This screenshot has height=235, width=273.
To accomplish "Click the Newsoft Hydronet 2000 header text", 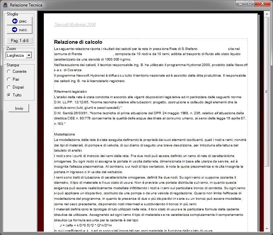I will [x=75, y=25].
